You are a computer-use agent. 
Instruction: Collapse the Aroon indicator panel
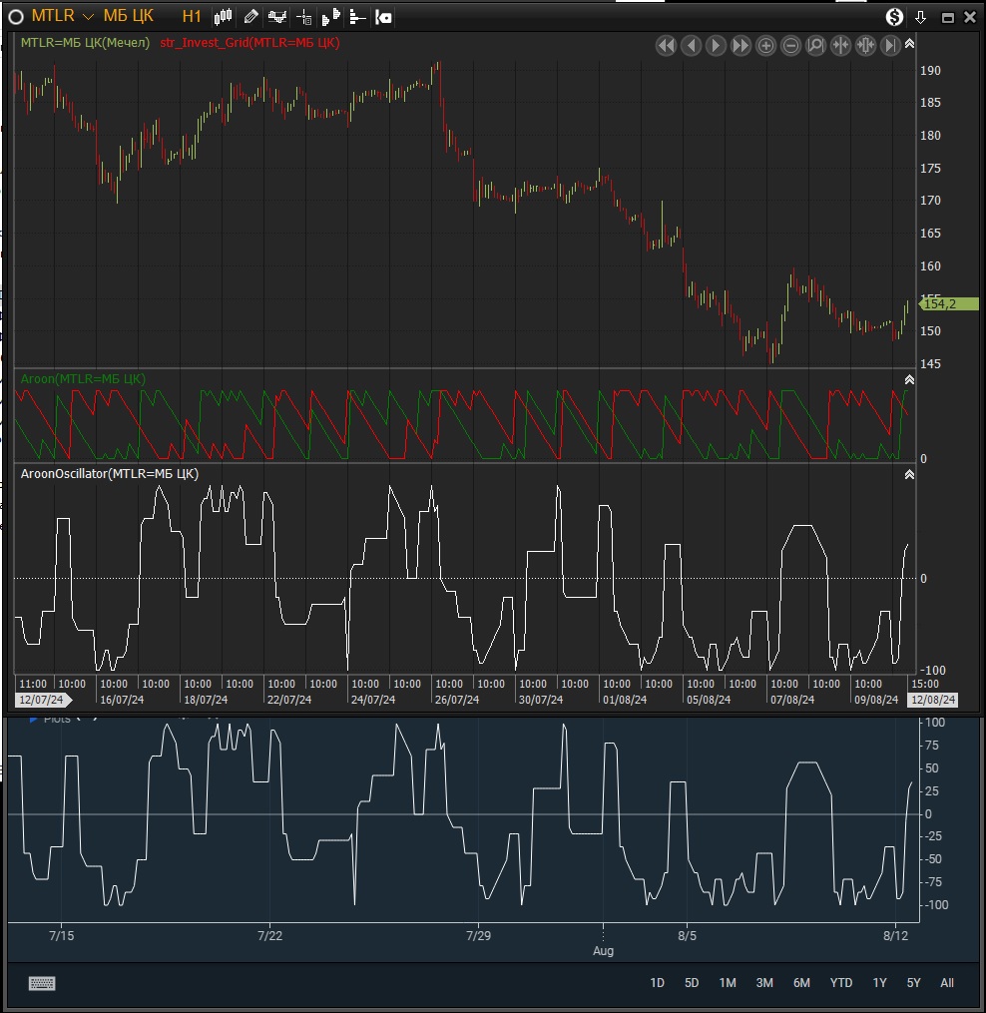(x=909, y=380)
